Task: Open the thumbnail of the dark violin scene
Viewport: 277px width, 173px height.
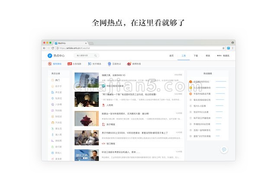Action: pos(87,99)
